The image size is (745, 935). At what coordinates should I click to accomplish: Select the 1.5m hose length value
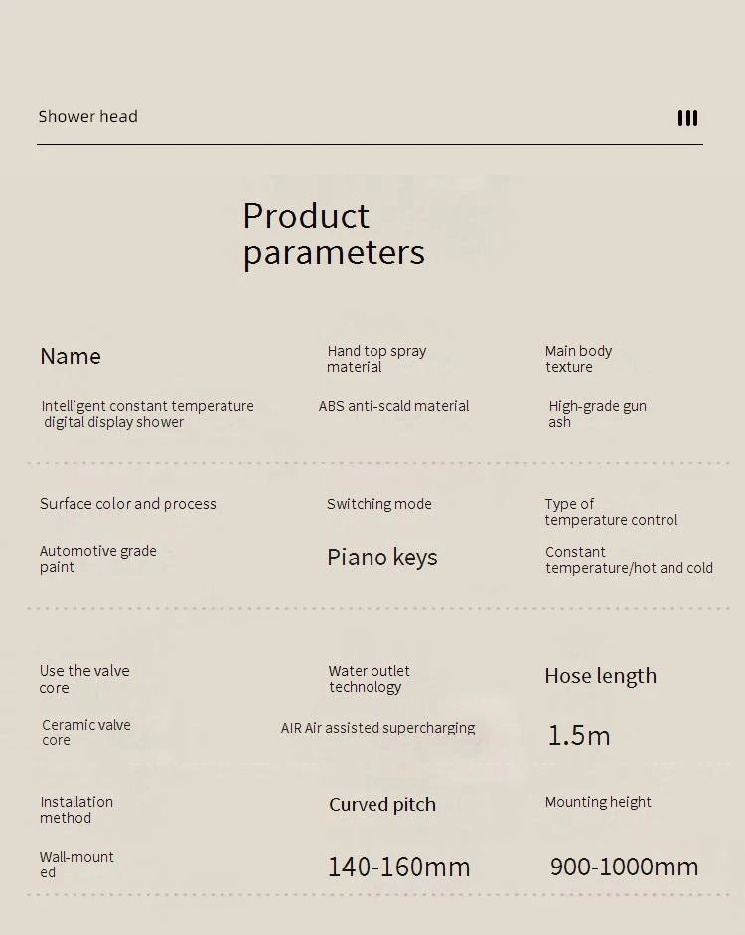579,735
